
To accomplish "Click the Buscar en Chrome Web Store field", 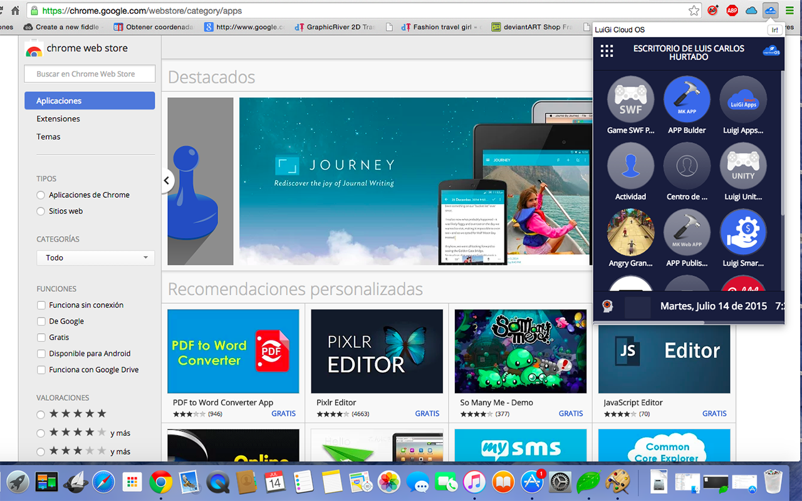I will (x=90, y=74).
